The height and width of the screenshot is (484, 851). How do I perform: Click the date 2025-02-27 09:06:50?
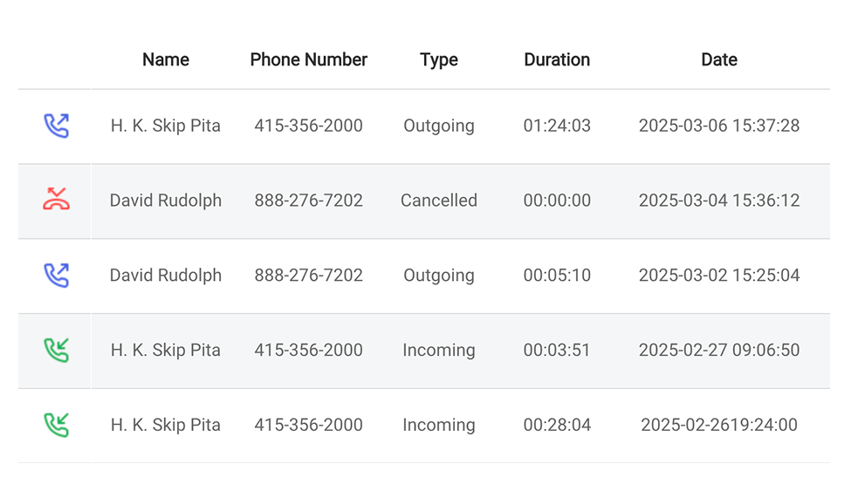(x=719, y=350)
